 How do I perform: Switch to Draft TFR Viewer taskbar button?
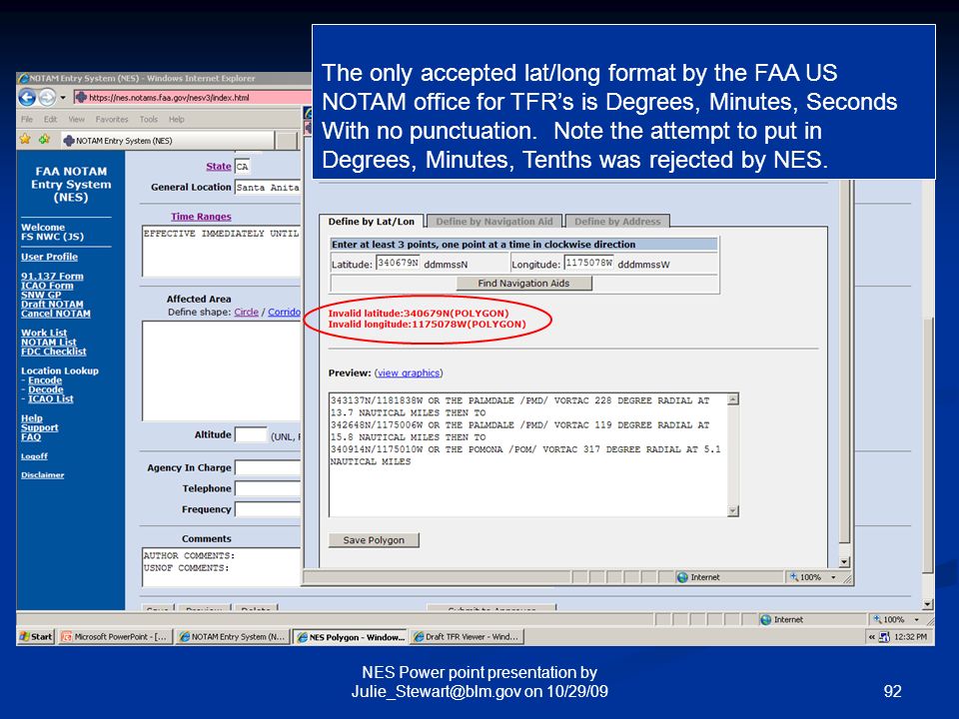tap(467, 636)
